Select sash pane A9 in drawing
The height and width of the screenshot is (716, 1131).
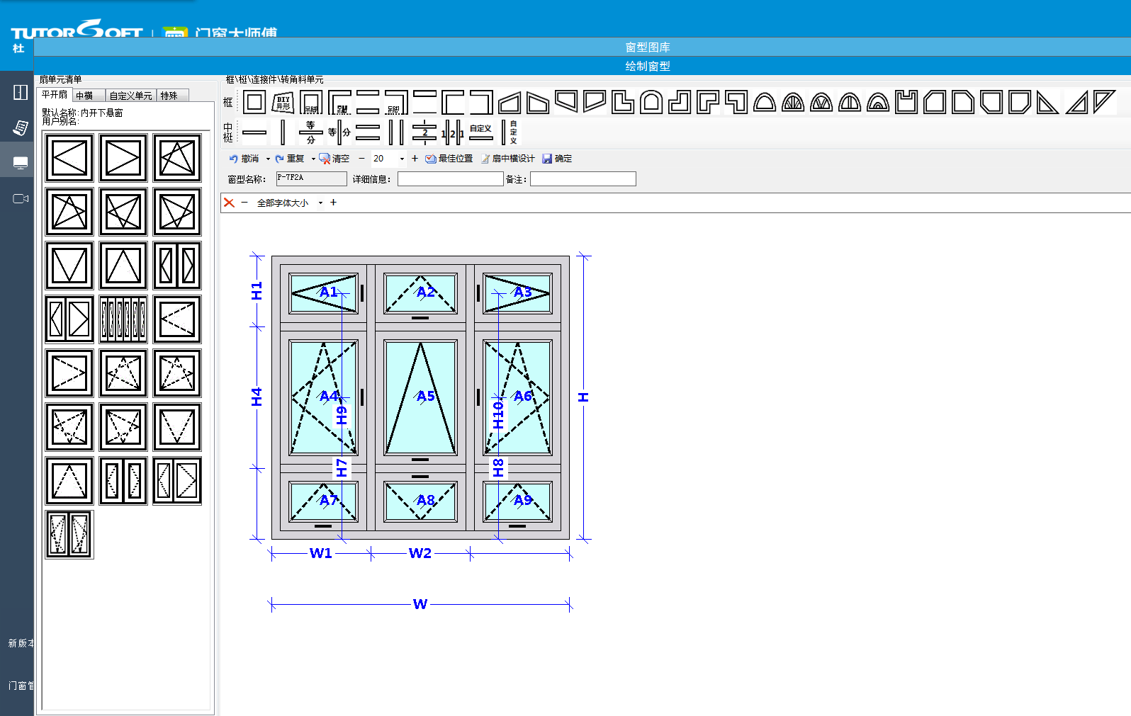(518, 501)
